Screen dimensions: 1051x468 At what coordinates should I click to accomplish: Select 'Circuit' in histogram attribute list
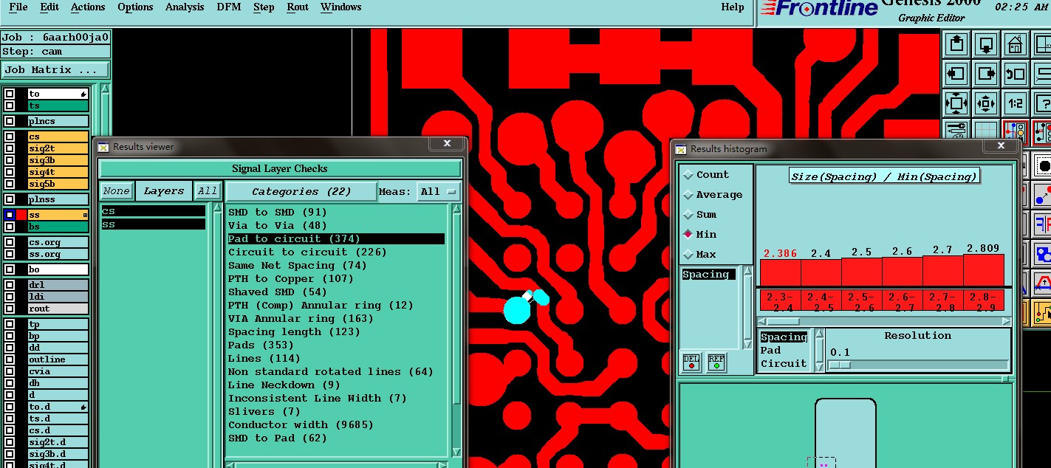pos(784,364)
